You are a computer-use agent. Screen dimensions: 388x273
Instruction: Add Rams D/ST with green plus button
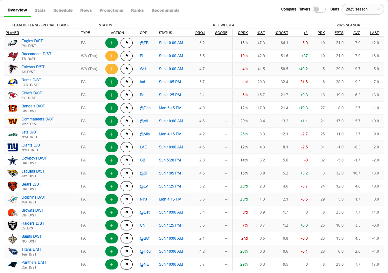pyautogui.click(x=112, y=82)
